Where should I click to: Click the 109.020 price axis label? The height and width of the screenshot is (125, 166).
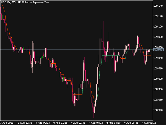[158, 68]
